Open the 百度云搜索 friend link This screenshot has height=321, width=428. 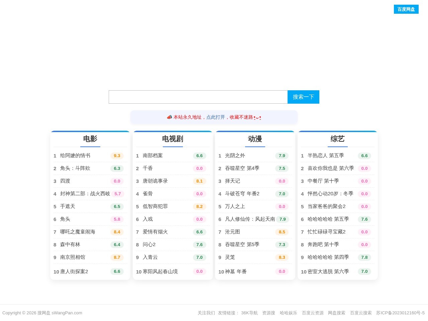tap(361, 313)
